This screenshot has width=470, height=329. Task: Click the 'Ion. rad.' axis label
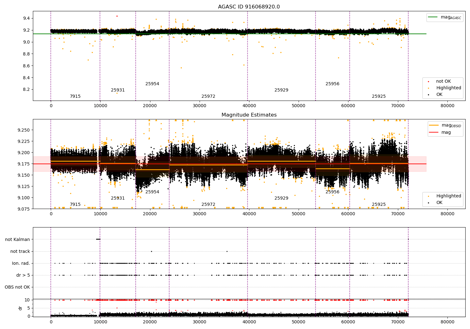coord(21,263)
